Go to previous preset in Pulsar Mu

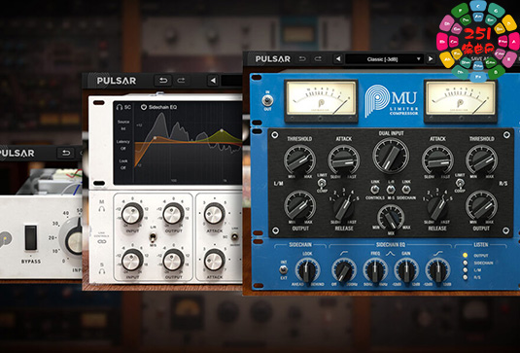pos(338,59)
